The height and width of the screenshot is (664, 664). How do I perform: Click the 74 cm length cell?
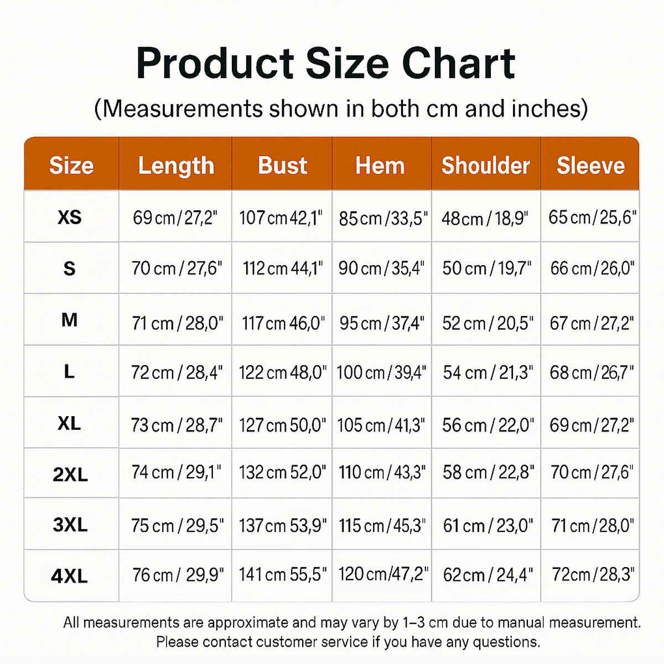[177, 472]
